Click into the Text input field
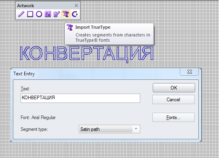This screenshot has height=158, width=219. [80, 98]
